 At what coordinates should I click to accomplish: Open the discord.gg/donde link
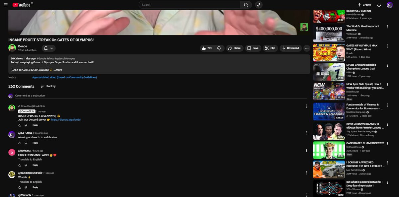click(x=66, y=120)
